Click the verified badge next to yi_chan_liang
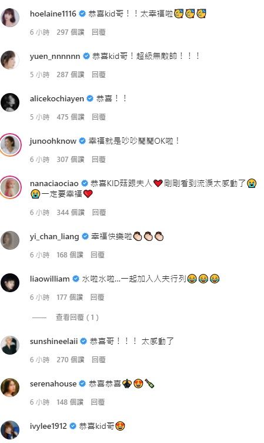This screenshot has height=443, width=264. (x=85, y=236)
